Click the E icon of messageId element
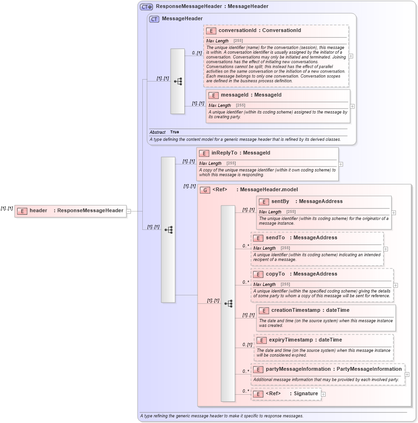 tap(213, 95)
